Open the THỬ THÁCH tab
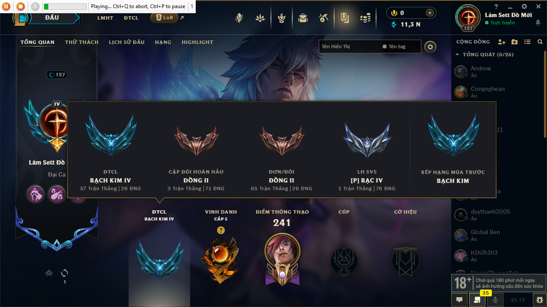 (82, 42)
